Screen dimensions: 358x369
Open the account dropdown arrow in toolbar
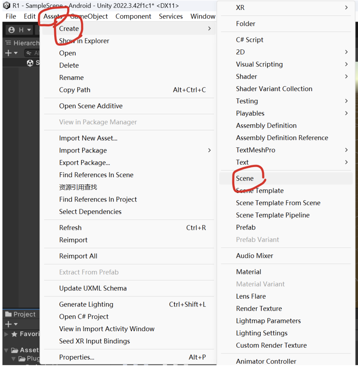coord(29,30)
